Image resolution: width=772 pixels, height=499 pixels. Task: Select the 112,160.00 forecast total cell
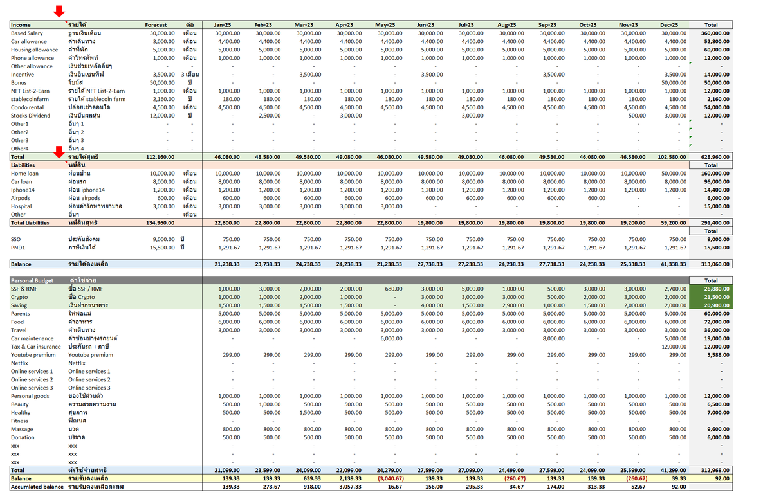pos(161,157)
